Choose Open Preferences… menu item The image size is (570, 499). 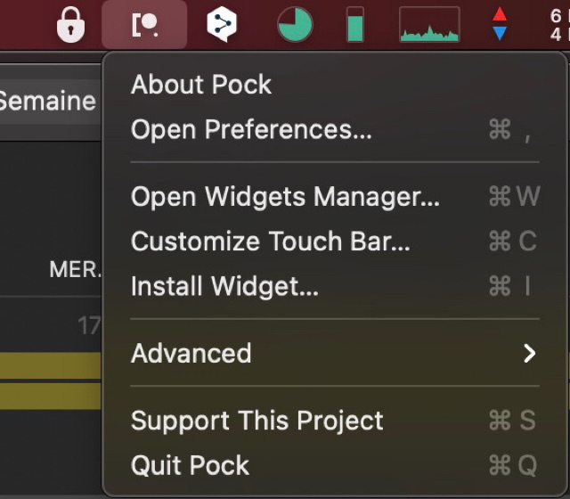click(251, 130)
